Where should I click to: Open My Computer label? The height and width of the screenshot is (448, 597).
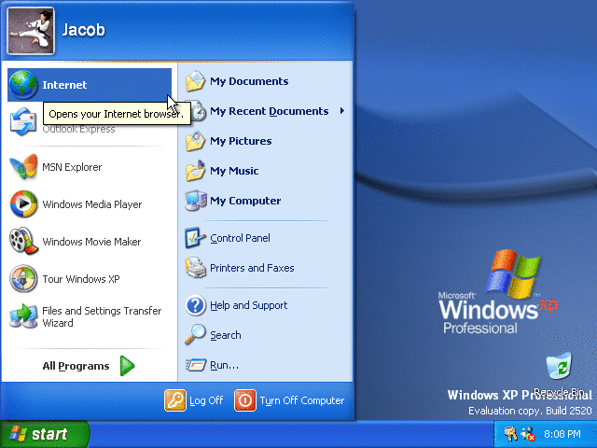coord(245,201)
